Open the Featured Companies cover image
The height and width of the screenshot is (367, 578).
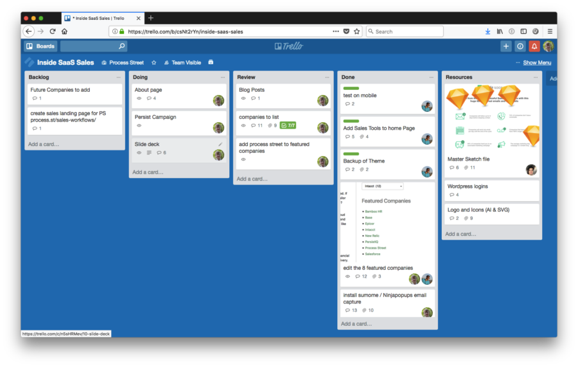[x=387, y=222]
